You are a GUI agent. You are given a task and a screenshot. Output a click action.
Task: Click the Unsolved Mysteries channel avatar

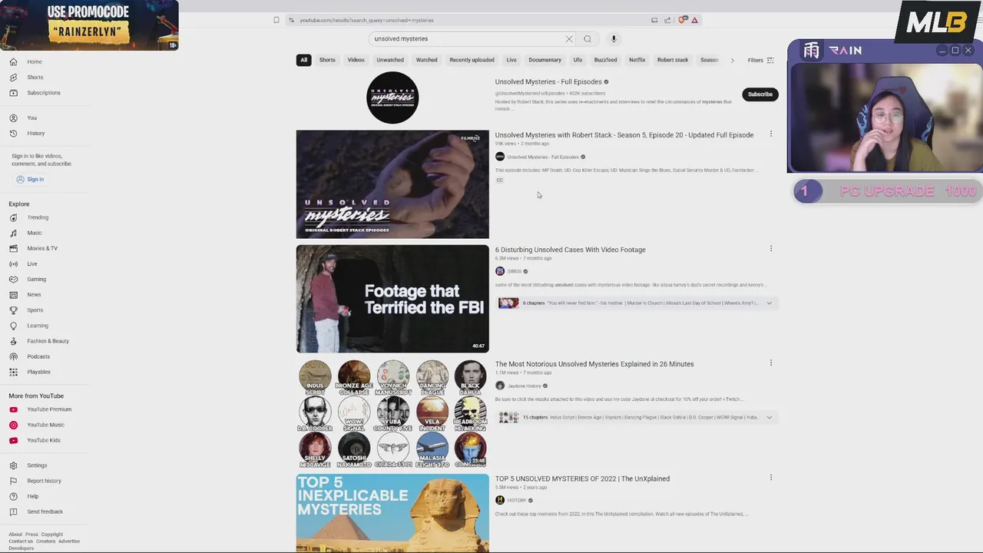pyautogui.click(x=392, y=98)
